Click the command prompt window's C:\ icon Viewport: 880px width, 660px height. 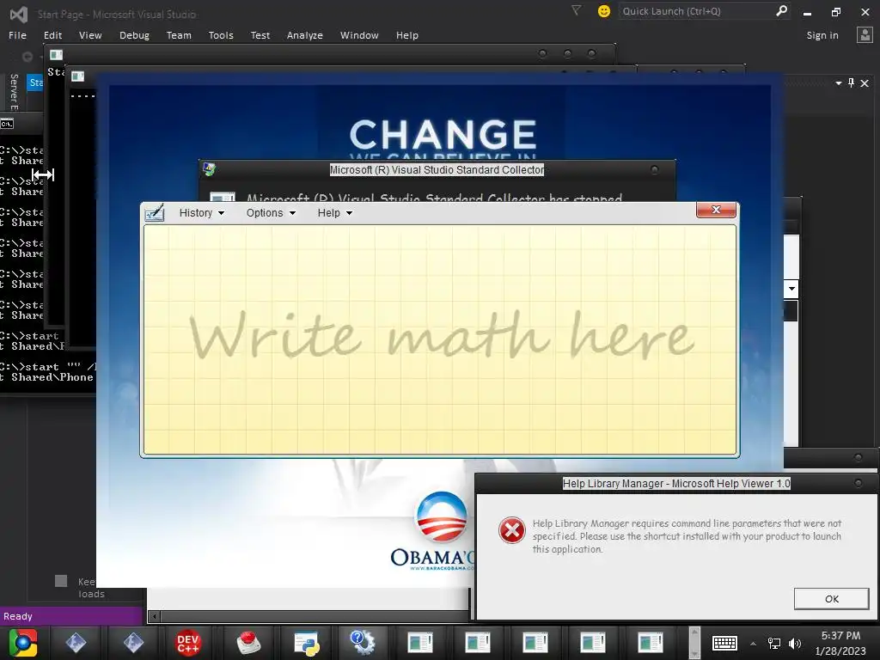pyautogui.click(x=7, y=124)
